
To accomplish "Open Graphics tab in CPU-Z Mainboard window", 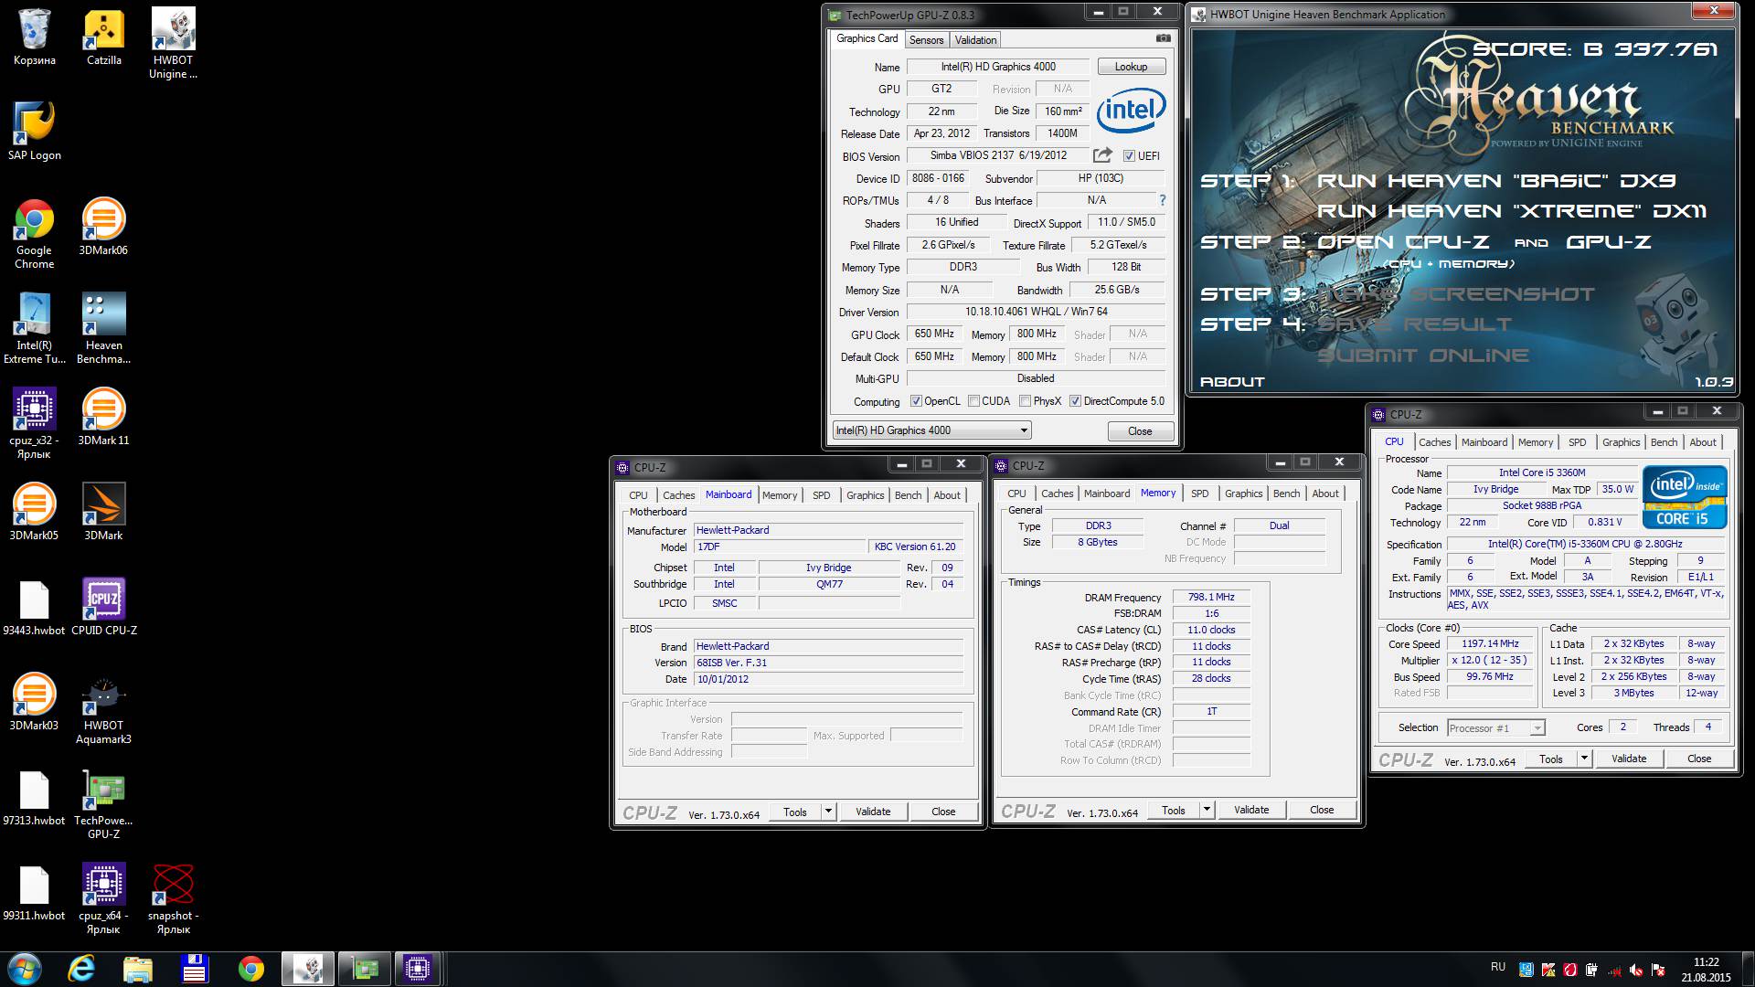I will pyautogui.click(x=865, y=495).
